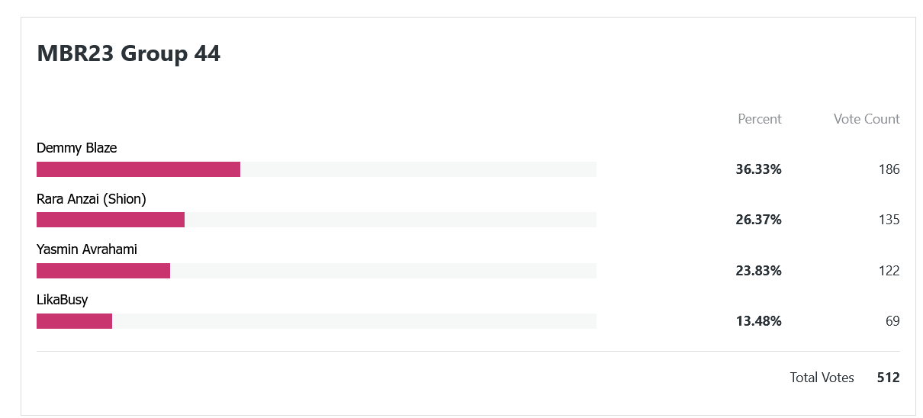Viewport: 923px width, 418px height.
Task: Click Yasmin Avrahami's pink result bar
Action: [x=103, y=271]
